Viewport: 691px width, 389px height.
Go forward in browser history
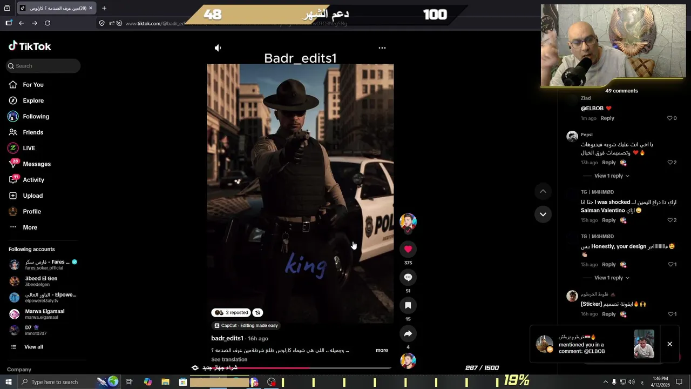pyautogui.click(x=35, y=23)
